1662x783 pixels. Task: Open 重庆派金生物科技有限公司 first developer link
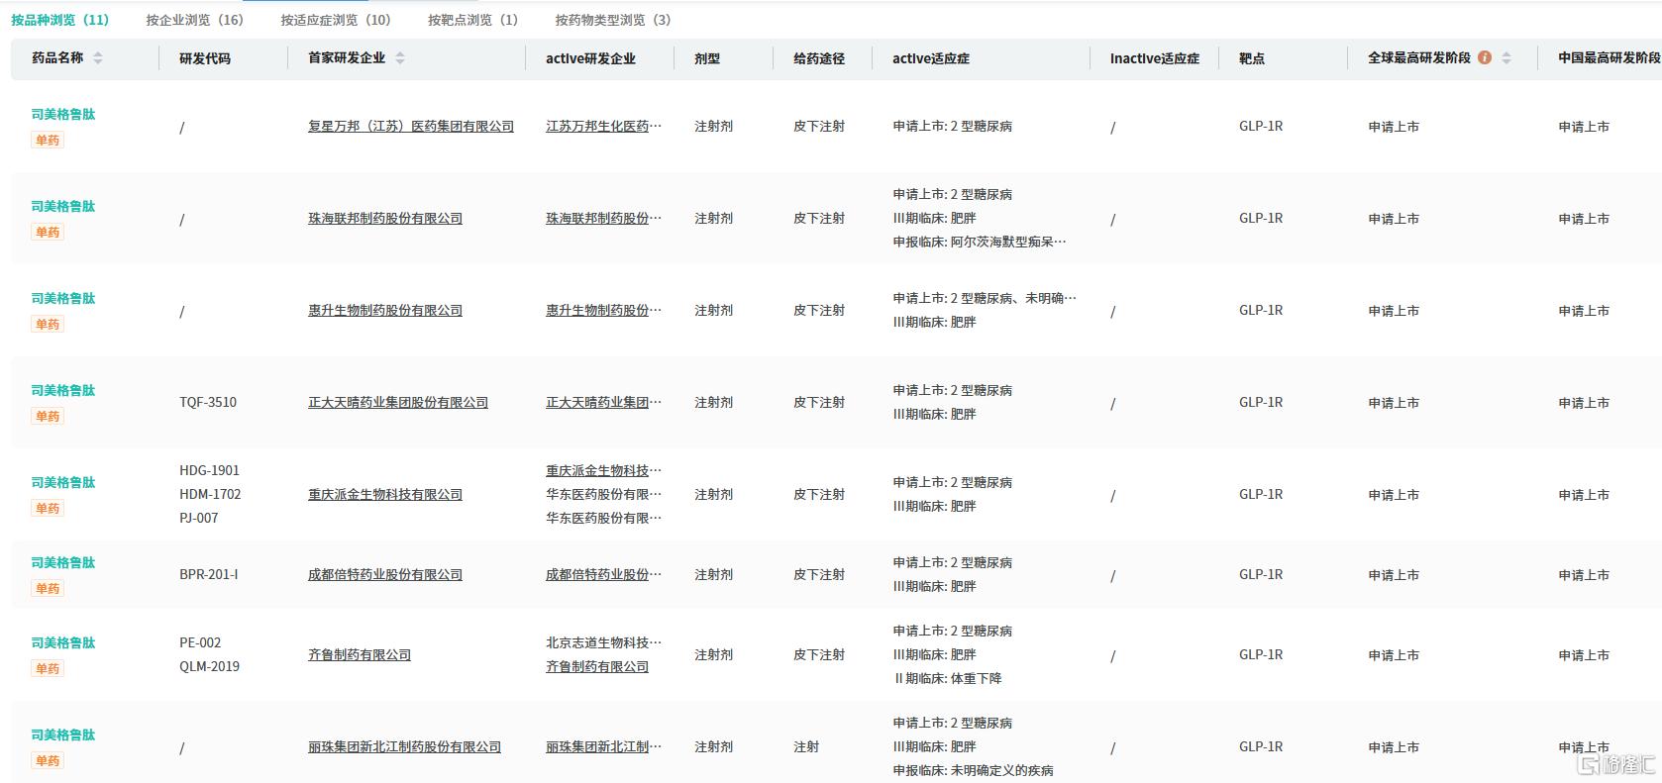[385, 495]
